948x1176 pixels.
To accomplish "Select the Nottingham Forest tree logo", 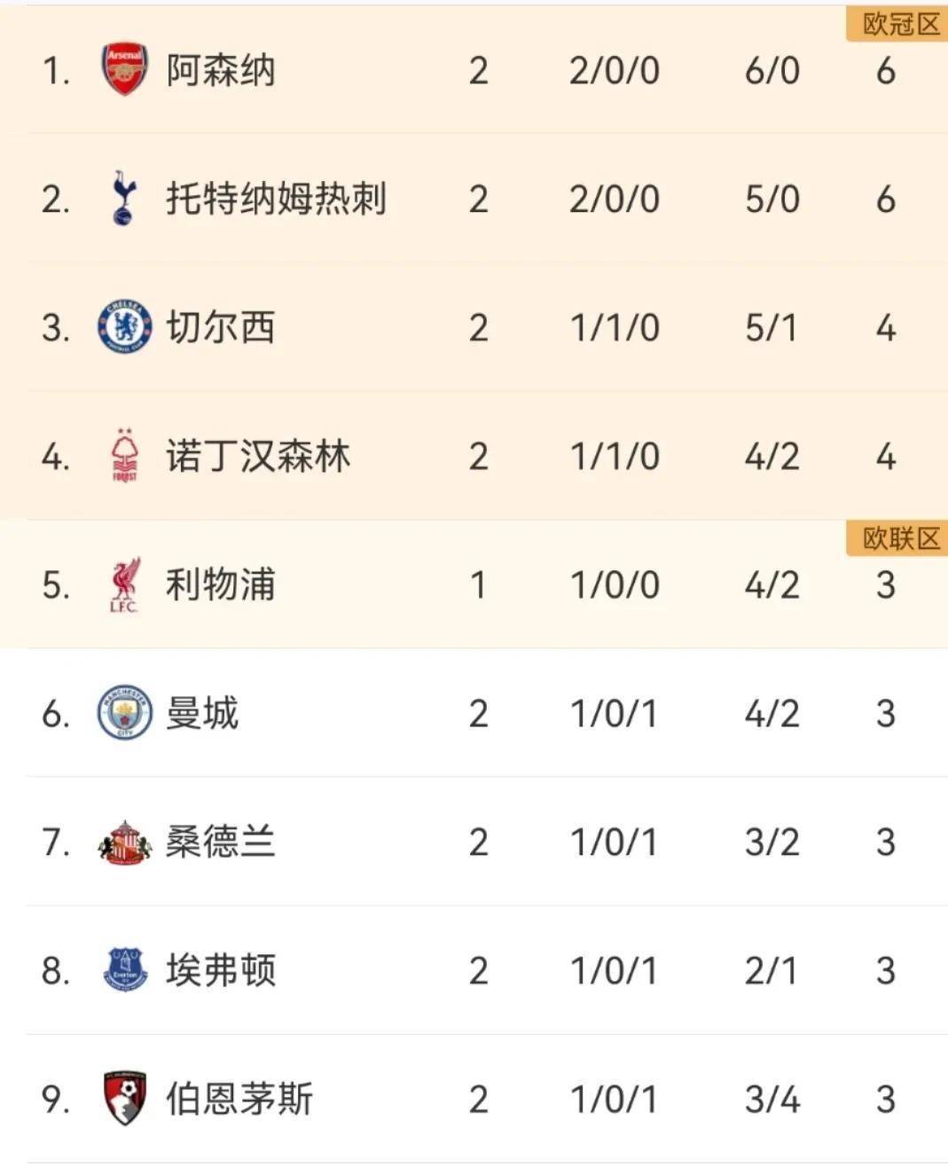I will tap(124, 455).
